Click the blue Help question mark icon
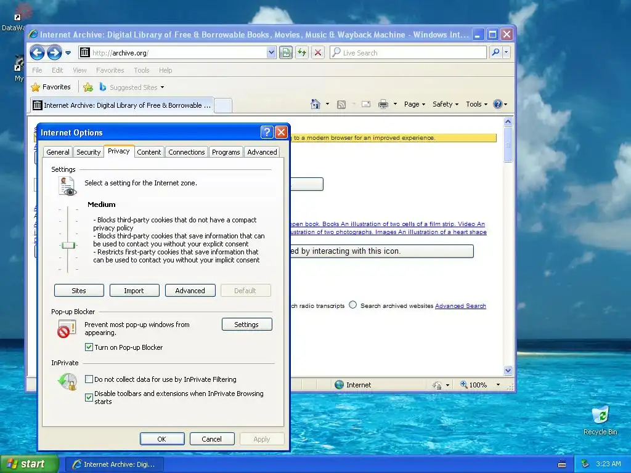631x473 pixels. click(498, 104)
